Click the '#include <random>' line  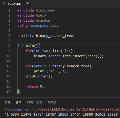(x=35, y=21)
